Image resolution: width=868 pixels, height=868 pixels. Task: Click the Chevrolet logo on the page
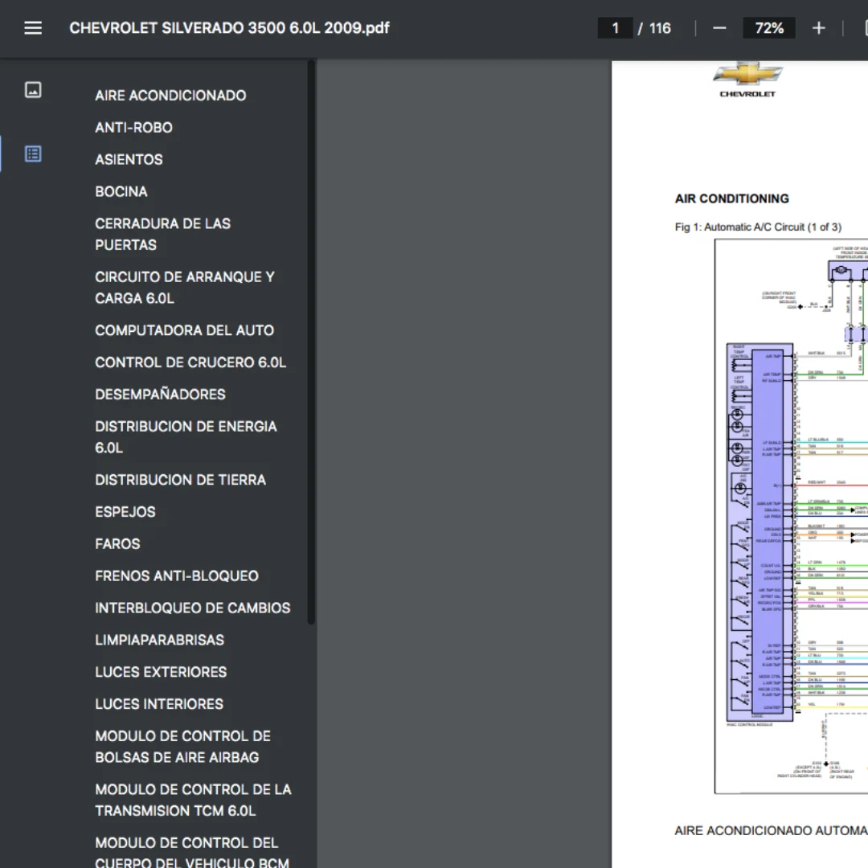[747, 79]
